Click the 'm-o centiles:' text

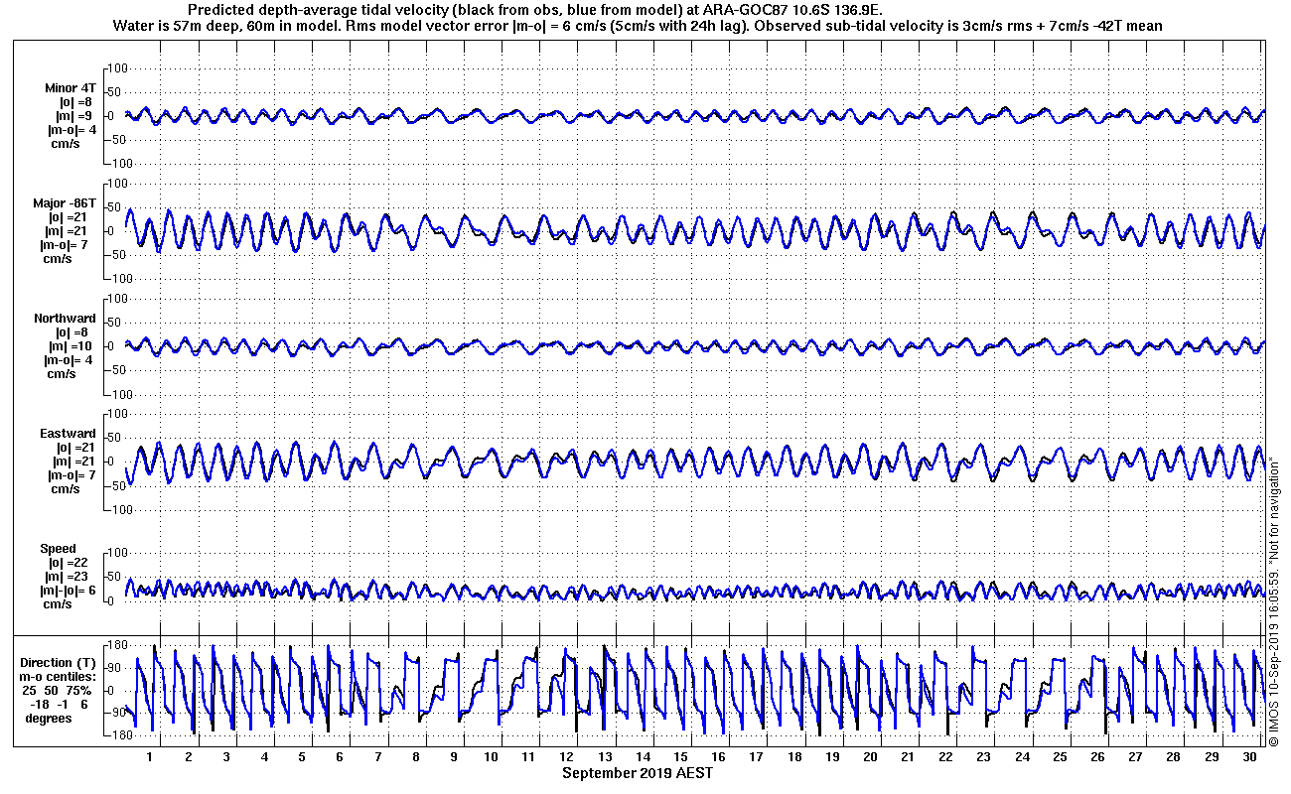(59, 677)
